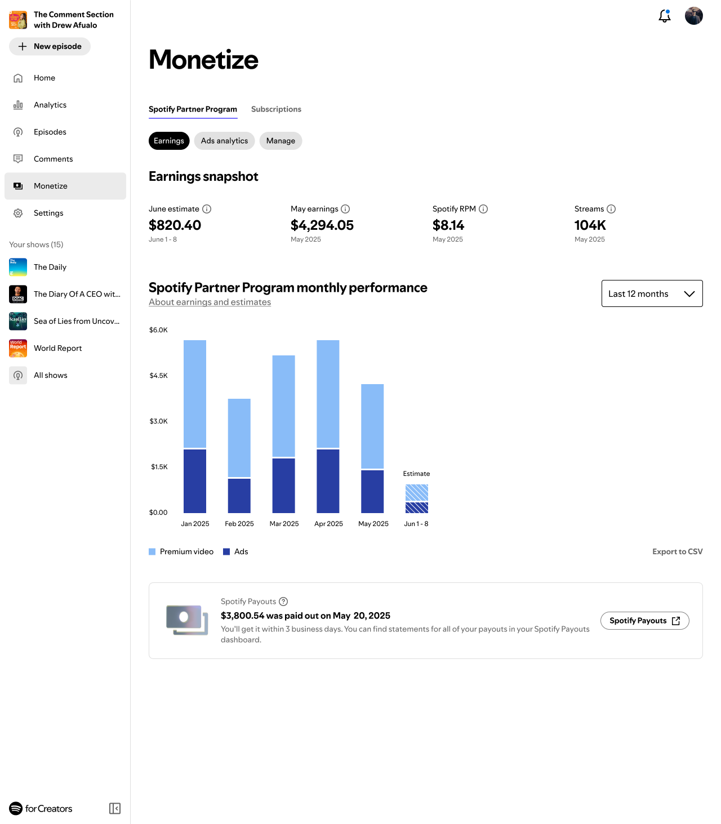
Task: Go to Episodes in sidebar
Action: pyautogui.click(x=65, y=132)
